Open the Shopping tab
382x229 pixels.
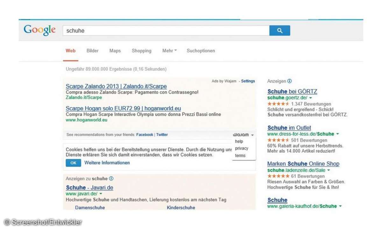[142, 51]
